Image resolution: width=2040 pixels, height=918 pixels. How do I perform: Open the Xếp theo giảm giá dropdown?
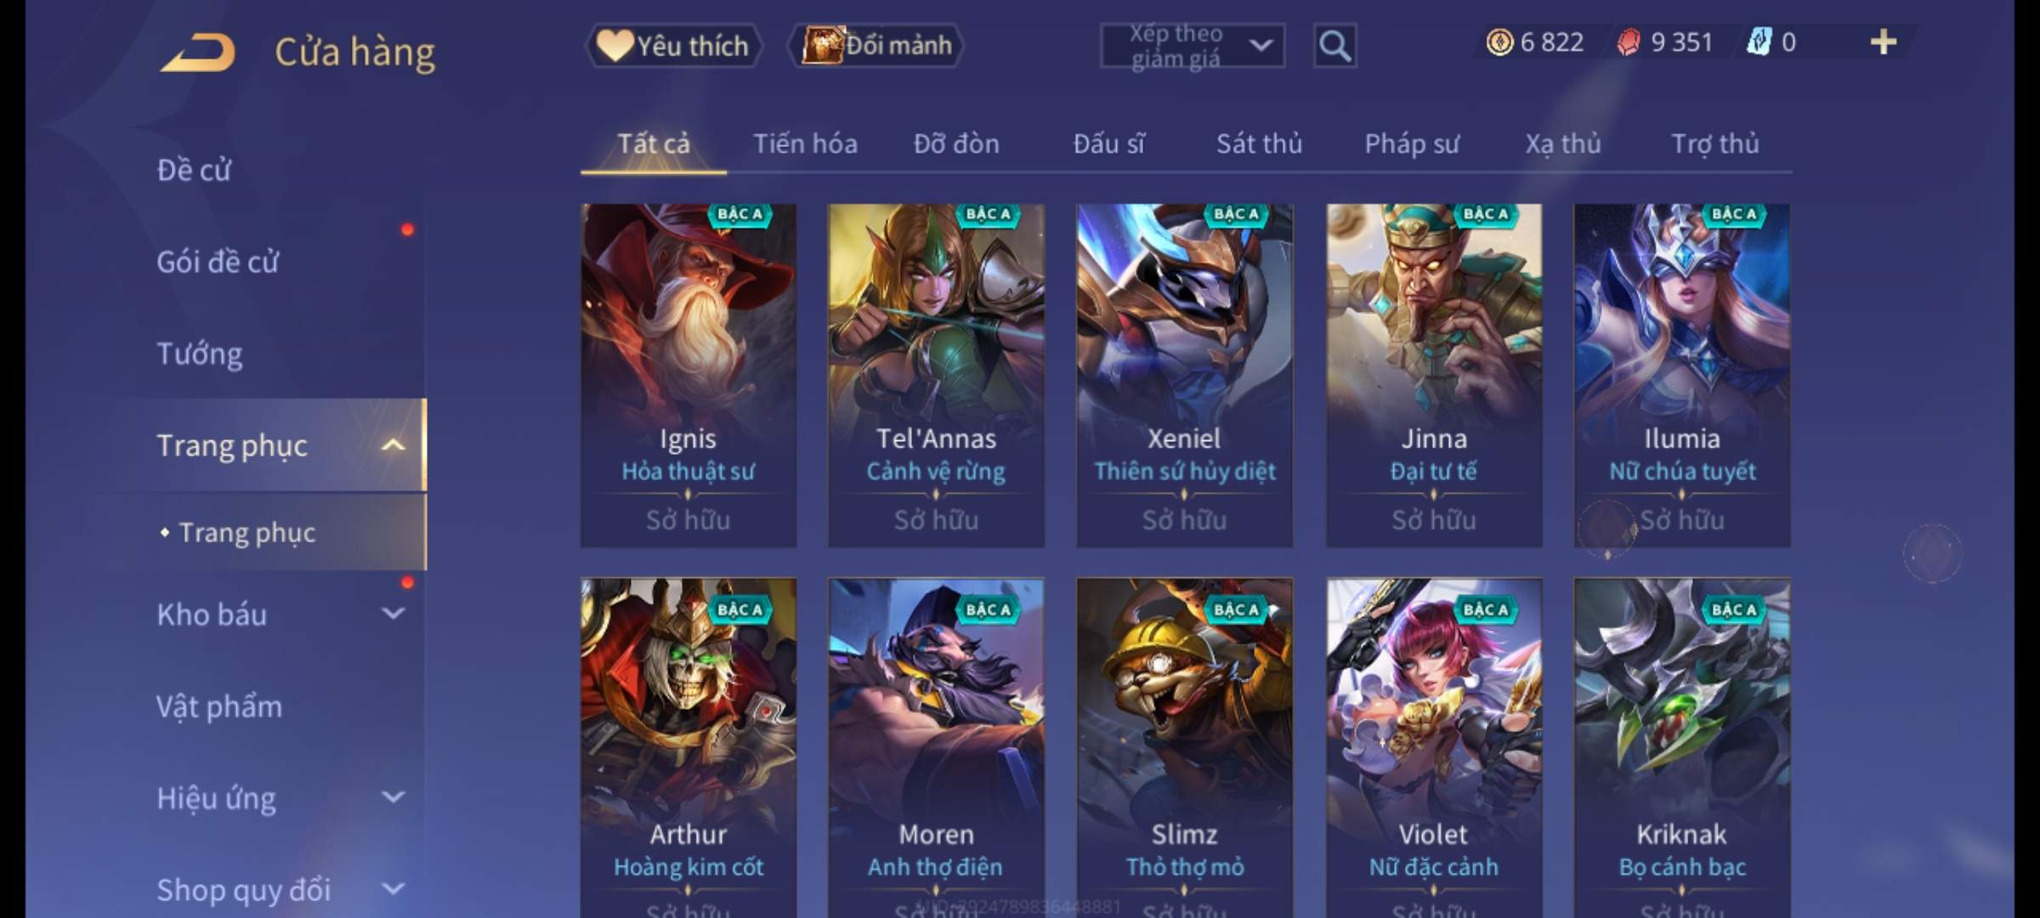(x=1192, y=46)
